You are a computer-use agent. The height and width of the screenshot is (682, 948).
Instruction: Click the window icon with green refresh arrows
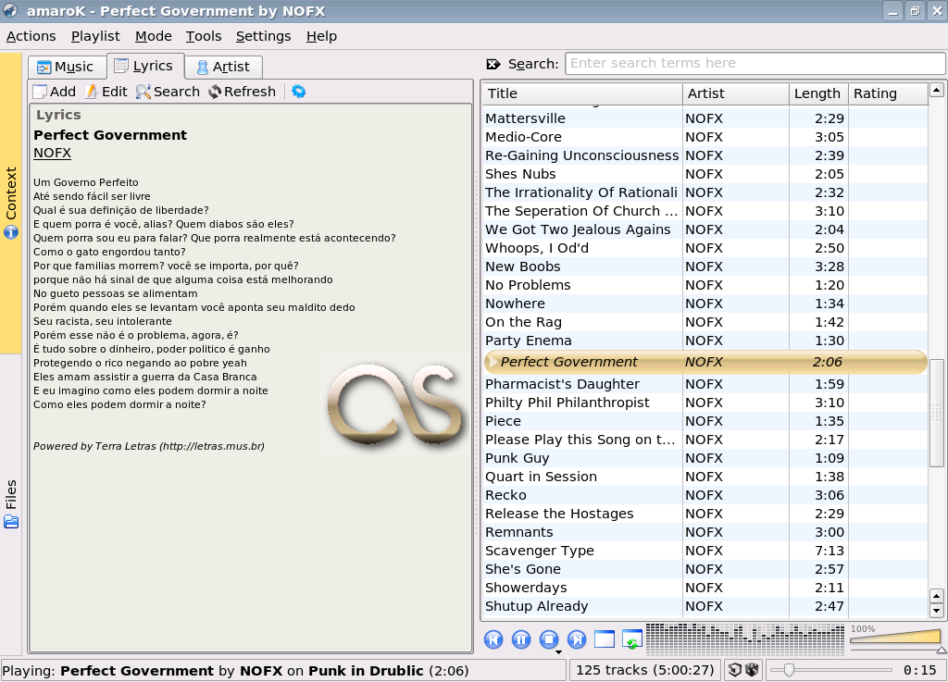(631, 639)
